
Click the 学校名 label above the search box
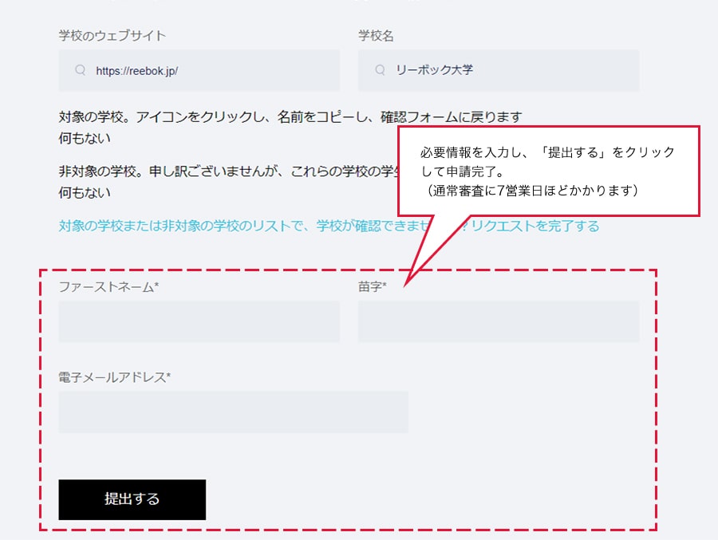click(376, 36)
